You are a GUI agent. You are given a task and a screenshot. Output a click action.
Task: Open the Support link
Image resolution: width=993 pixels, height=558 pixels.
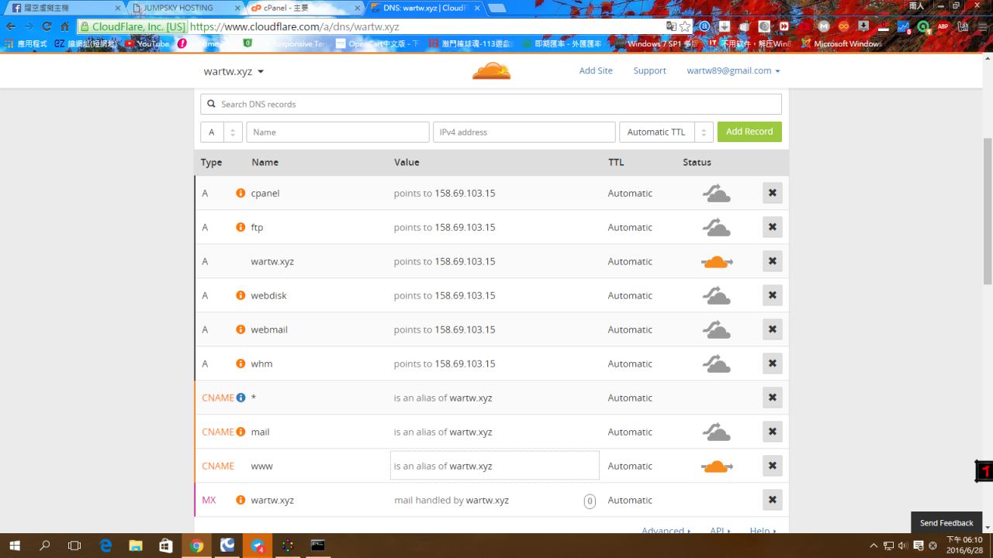[649, 71]
